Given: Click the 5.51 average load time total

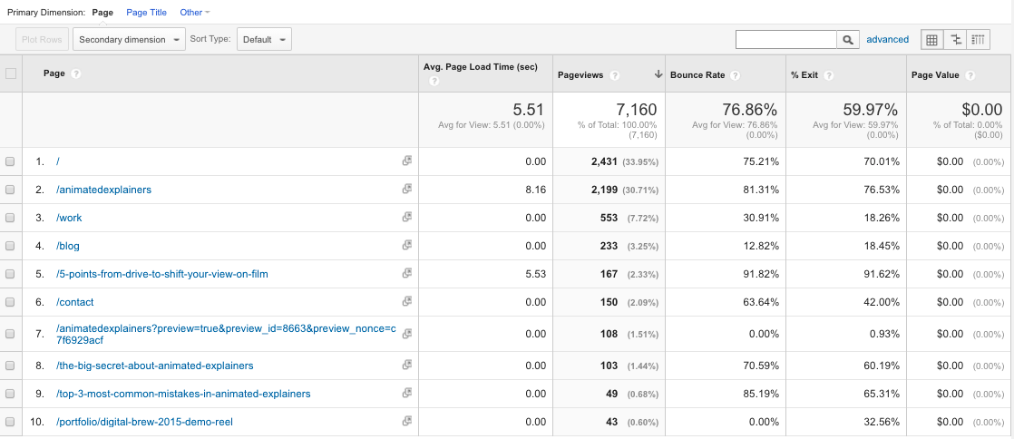Looking at the screenshot, I should pyautogui.click(x=527, y=109).
